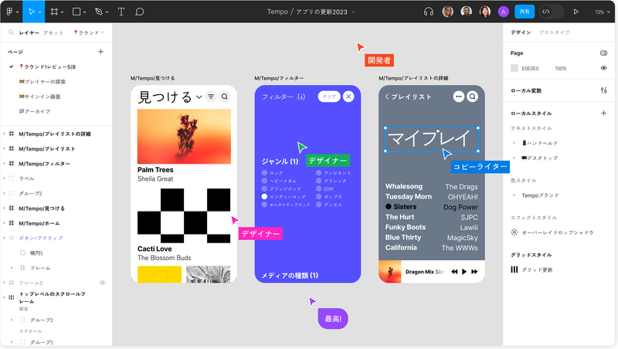Open the ラウンド page selector dropdown

pyautogui.click(x=89, y=32)
